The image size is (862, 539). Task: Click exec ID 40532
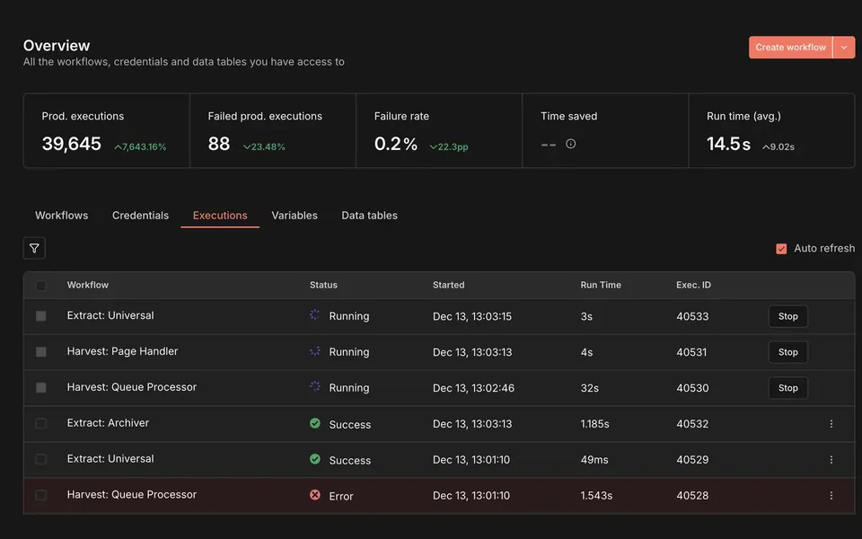pos(692,423)
